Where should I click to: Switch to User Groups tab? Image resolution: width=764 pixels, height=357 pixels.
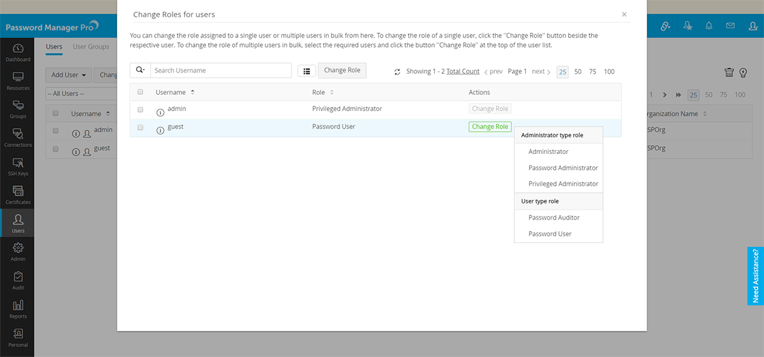pos(91,46)
